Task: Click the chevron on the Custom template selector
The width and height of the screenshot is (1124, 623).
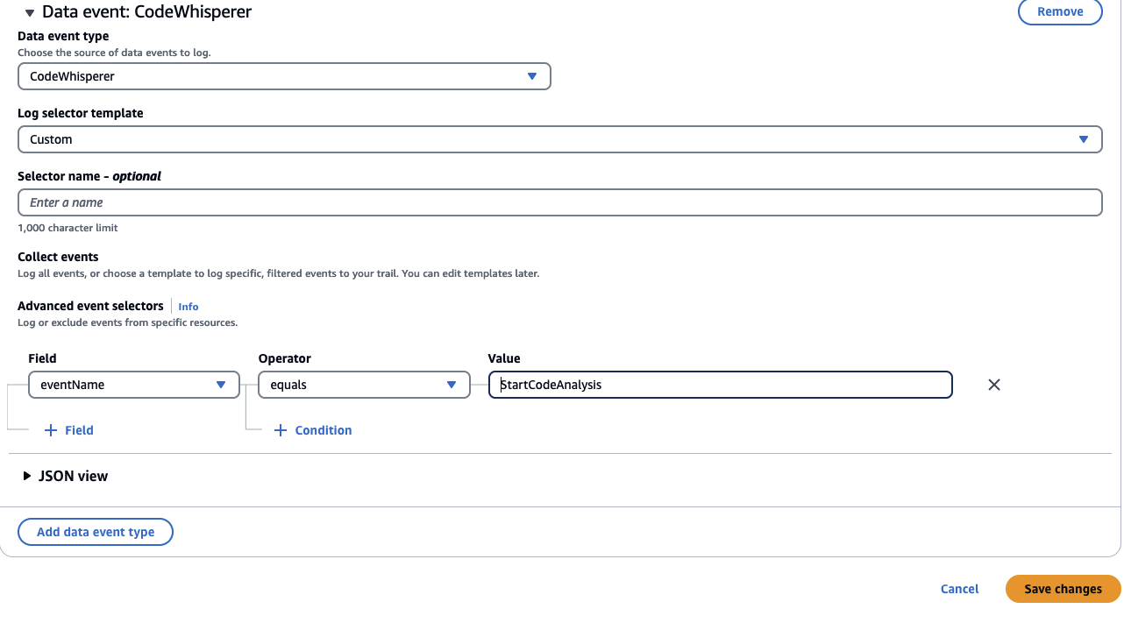Action: tap(1085, 138)
